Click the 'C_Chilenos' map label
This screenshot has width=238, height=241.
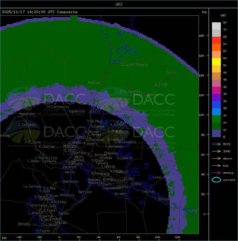[x=27, y=125]
